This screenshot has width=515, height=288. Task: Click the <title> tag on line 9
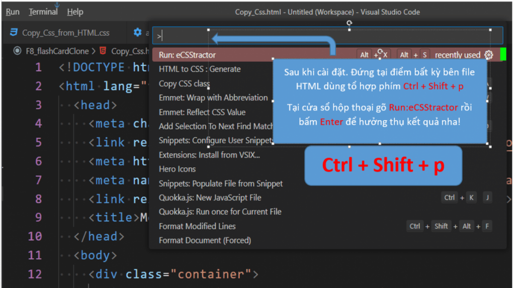[x=114, y=218]
